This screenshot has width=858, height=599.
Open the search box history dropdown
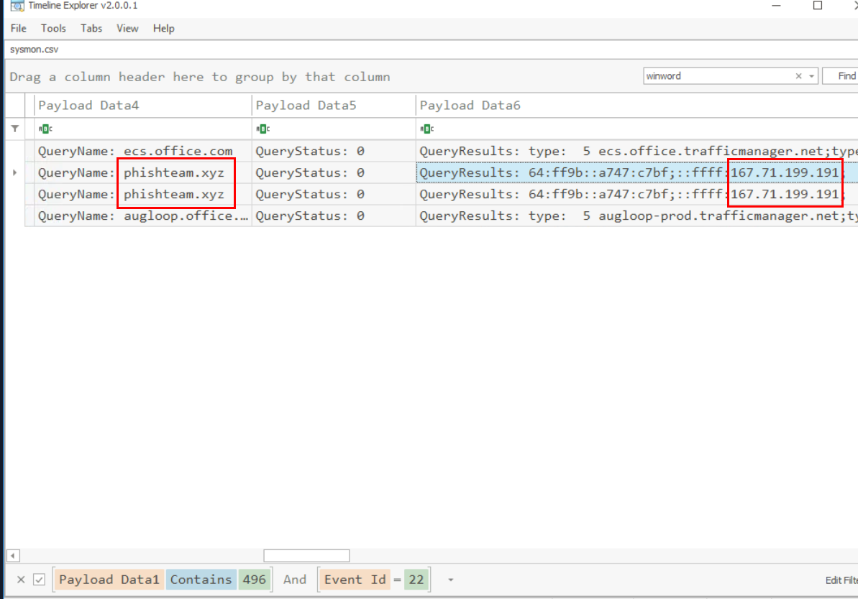pyautogui.click(x=811, y=76)
